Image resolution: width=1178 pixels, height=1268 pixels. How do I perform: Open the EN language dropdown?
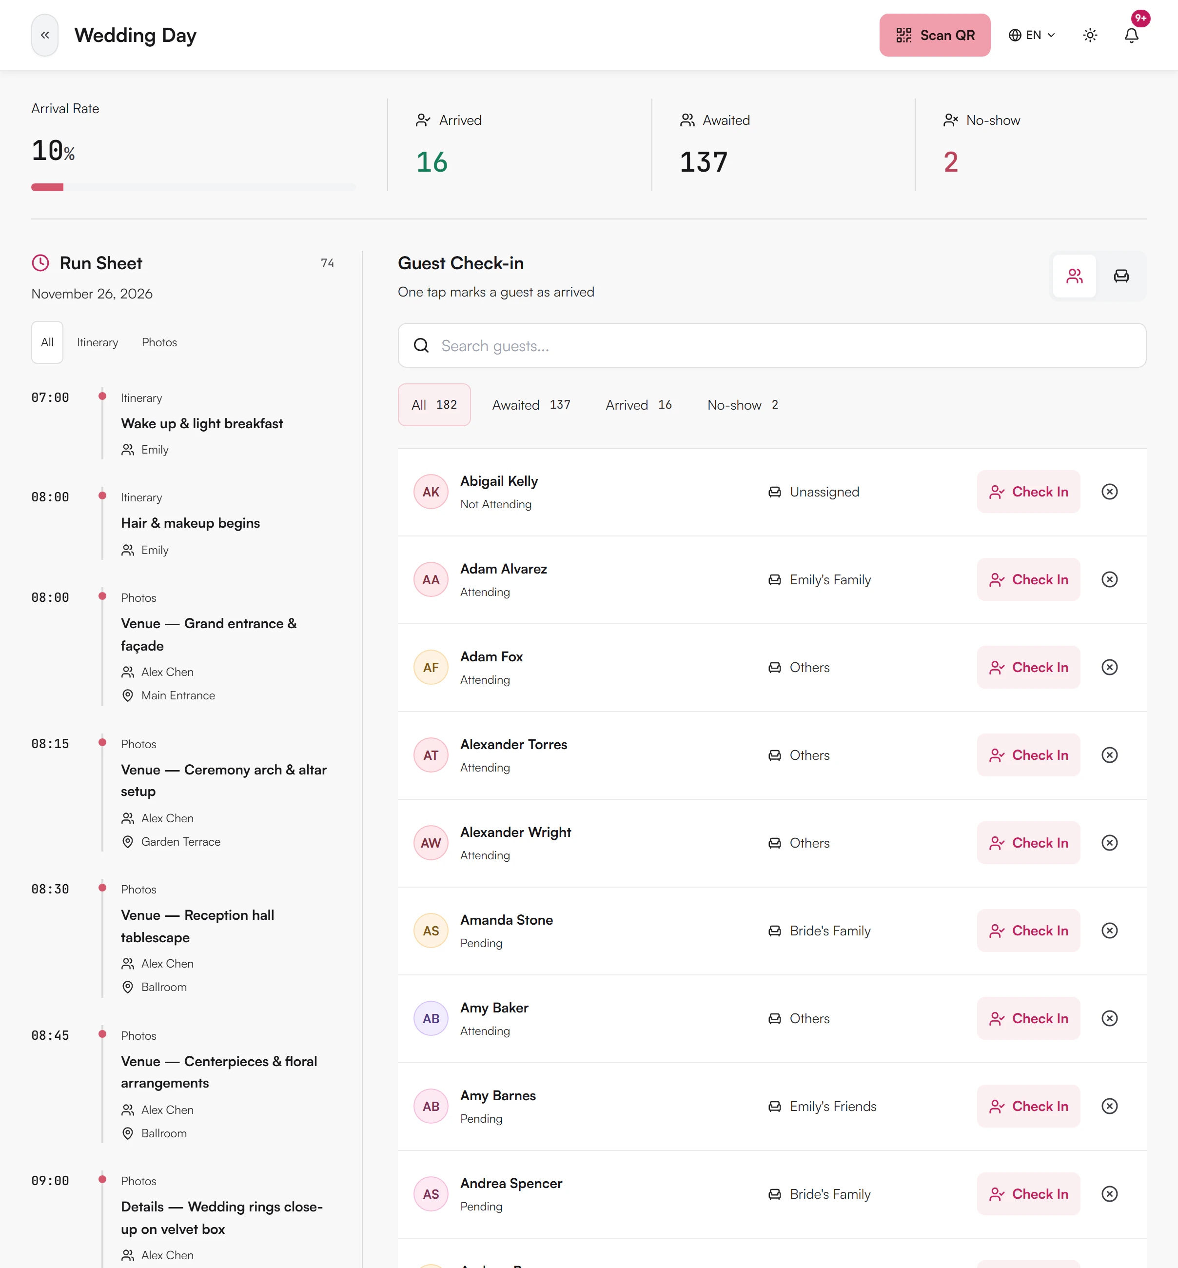pyautogui.click(x=1031, y=35)
